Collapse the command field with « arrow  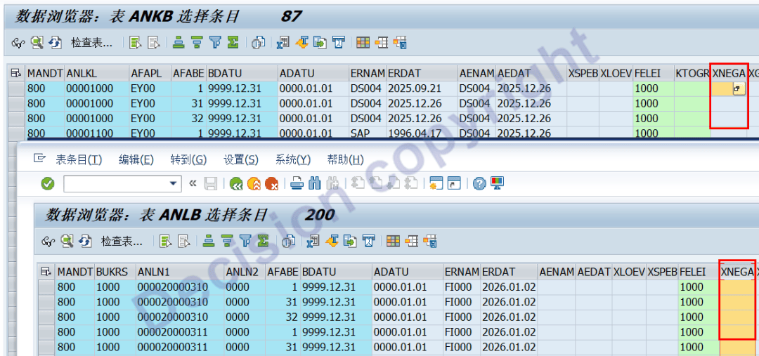click(x=193, y=183)
